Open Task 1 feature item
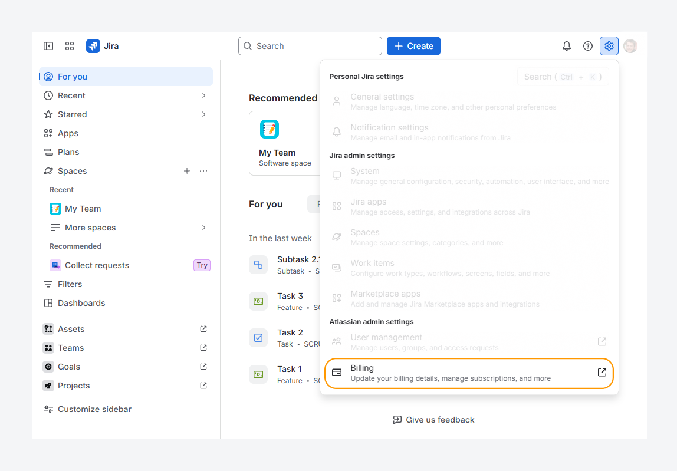The image size is (677, 471). (285, 374)
